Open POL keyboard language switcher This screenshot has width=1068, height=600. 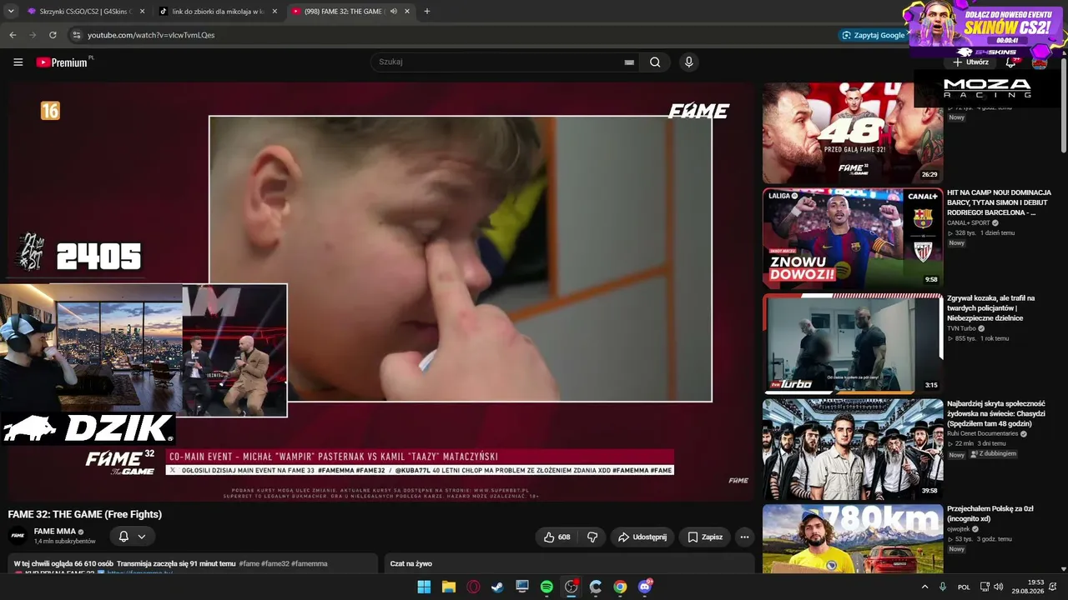(x=964, y=587)
